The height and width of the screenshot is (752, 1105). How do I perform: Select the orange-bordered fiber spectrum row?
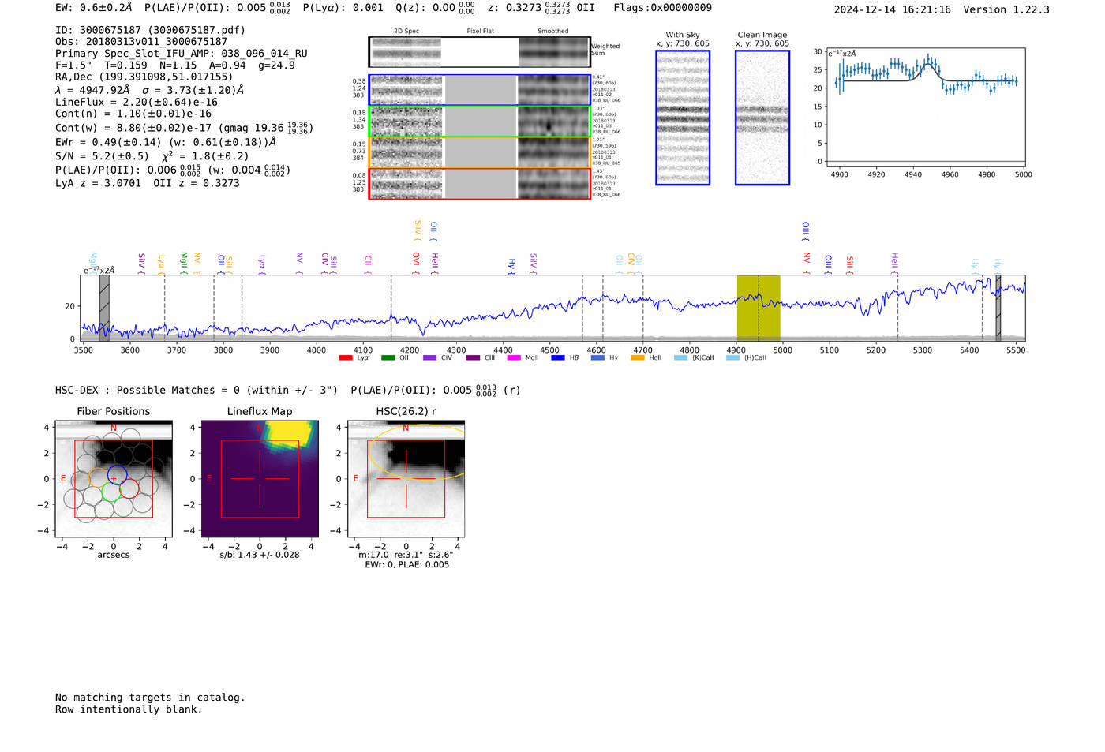click(x=479, y=152)
